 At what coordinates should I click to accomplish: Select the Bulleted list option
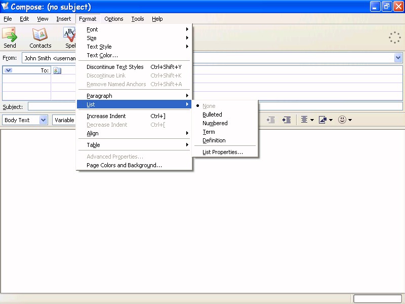225,115
